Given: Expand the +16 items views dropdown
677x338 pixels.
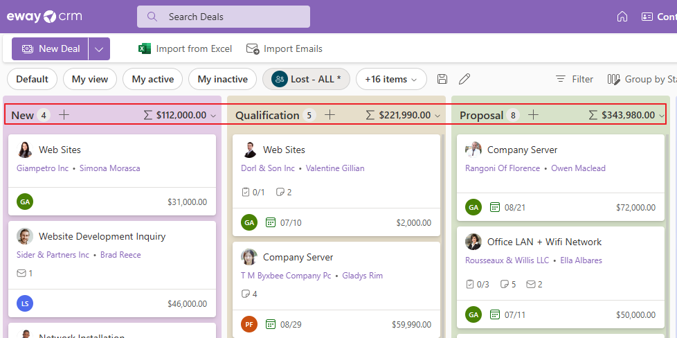Looking at the screenshot, I should click(x=391, y=79).
